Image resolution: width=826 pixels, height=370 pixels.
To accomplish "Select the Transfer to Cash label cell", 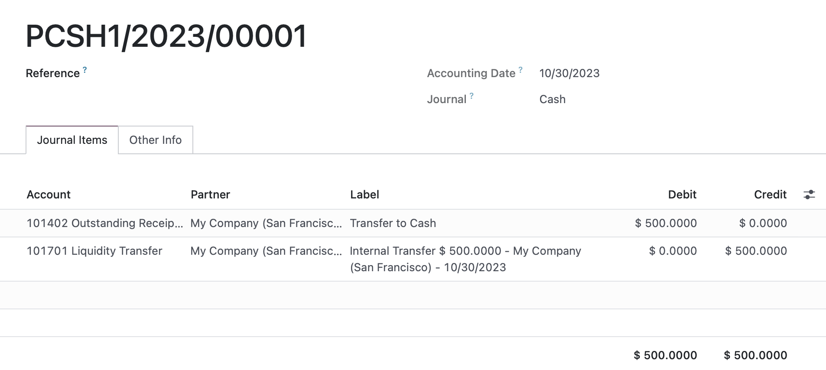I will (x=393, y=223).
